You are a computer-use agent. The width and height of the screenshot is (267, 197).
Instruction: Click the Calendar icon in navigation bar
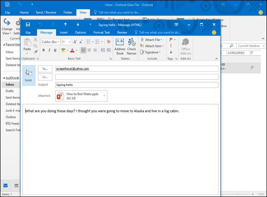(17, 186)
